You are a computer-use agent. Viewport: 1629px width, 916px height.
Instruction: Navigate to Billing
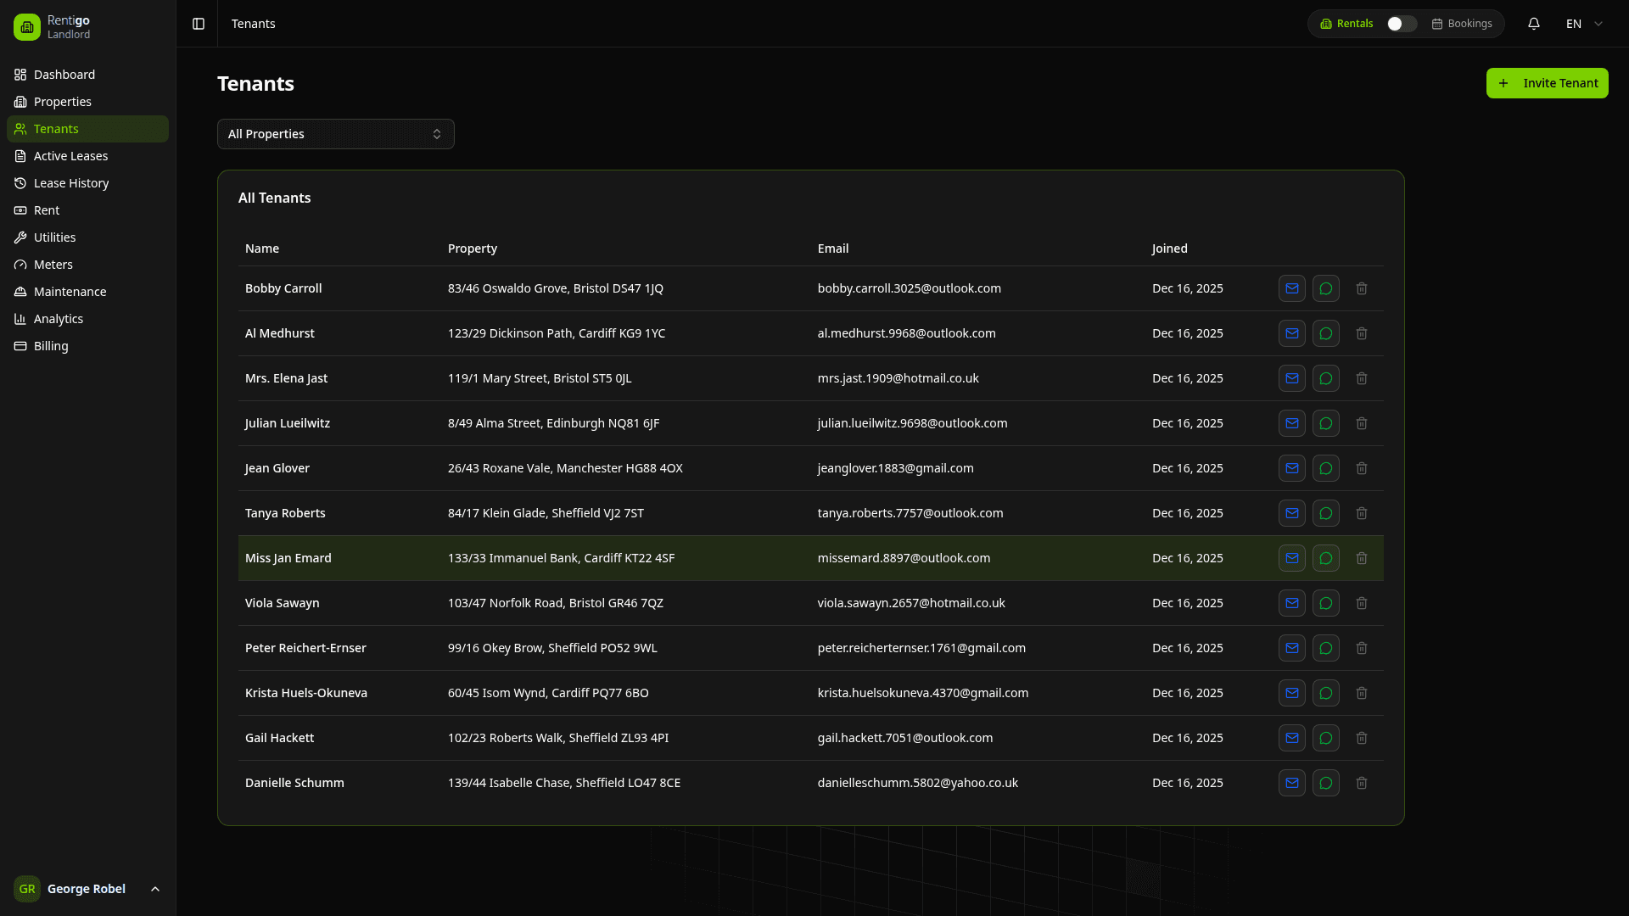pos(50,346)
